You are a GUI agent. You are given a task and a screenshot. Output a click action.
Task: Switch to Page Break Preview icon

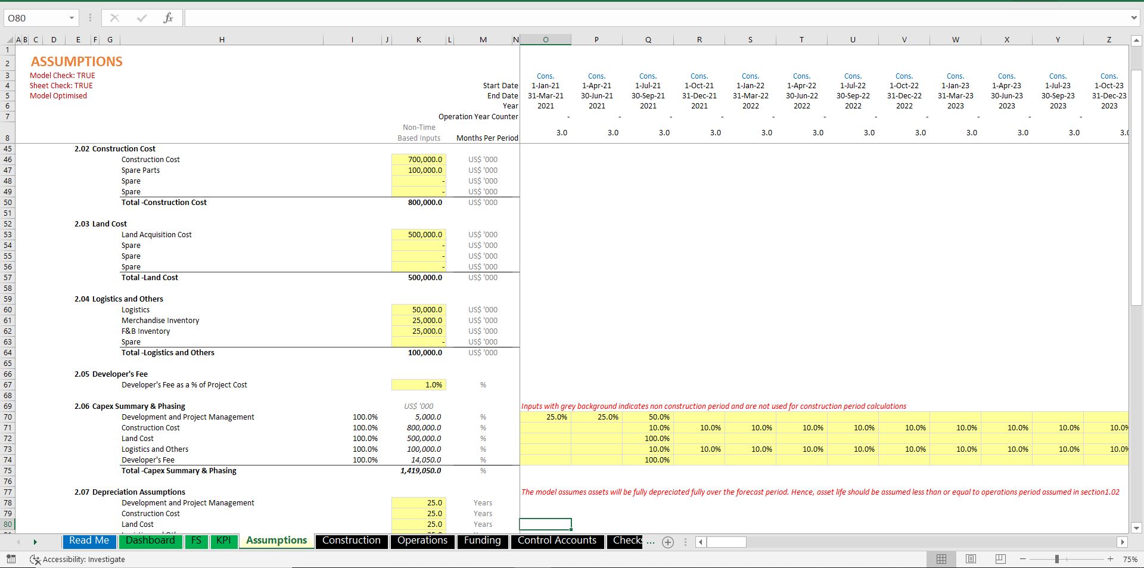1000,559
